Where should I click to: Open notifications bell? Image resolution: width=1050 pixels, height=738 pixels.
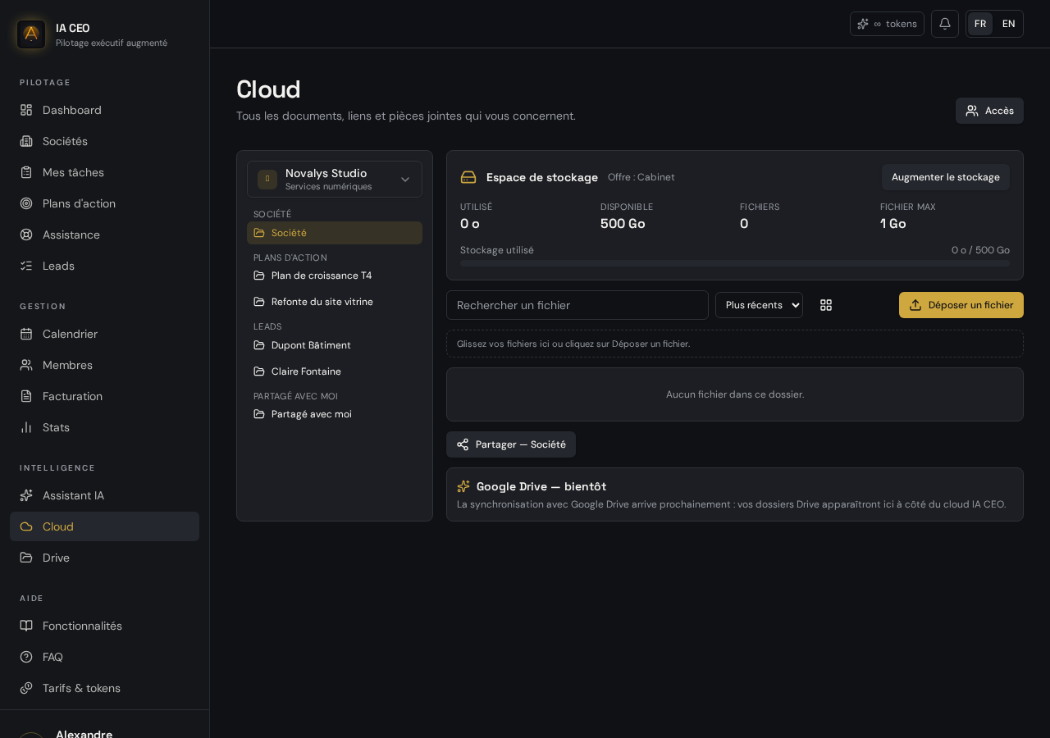pos(945,24)
